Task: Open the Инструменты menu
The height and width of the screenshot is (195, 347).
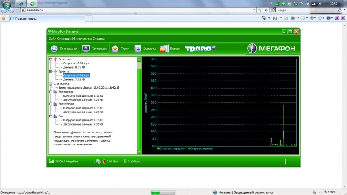Action: pos(82,39)
